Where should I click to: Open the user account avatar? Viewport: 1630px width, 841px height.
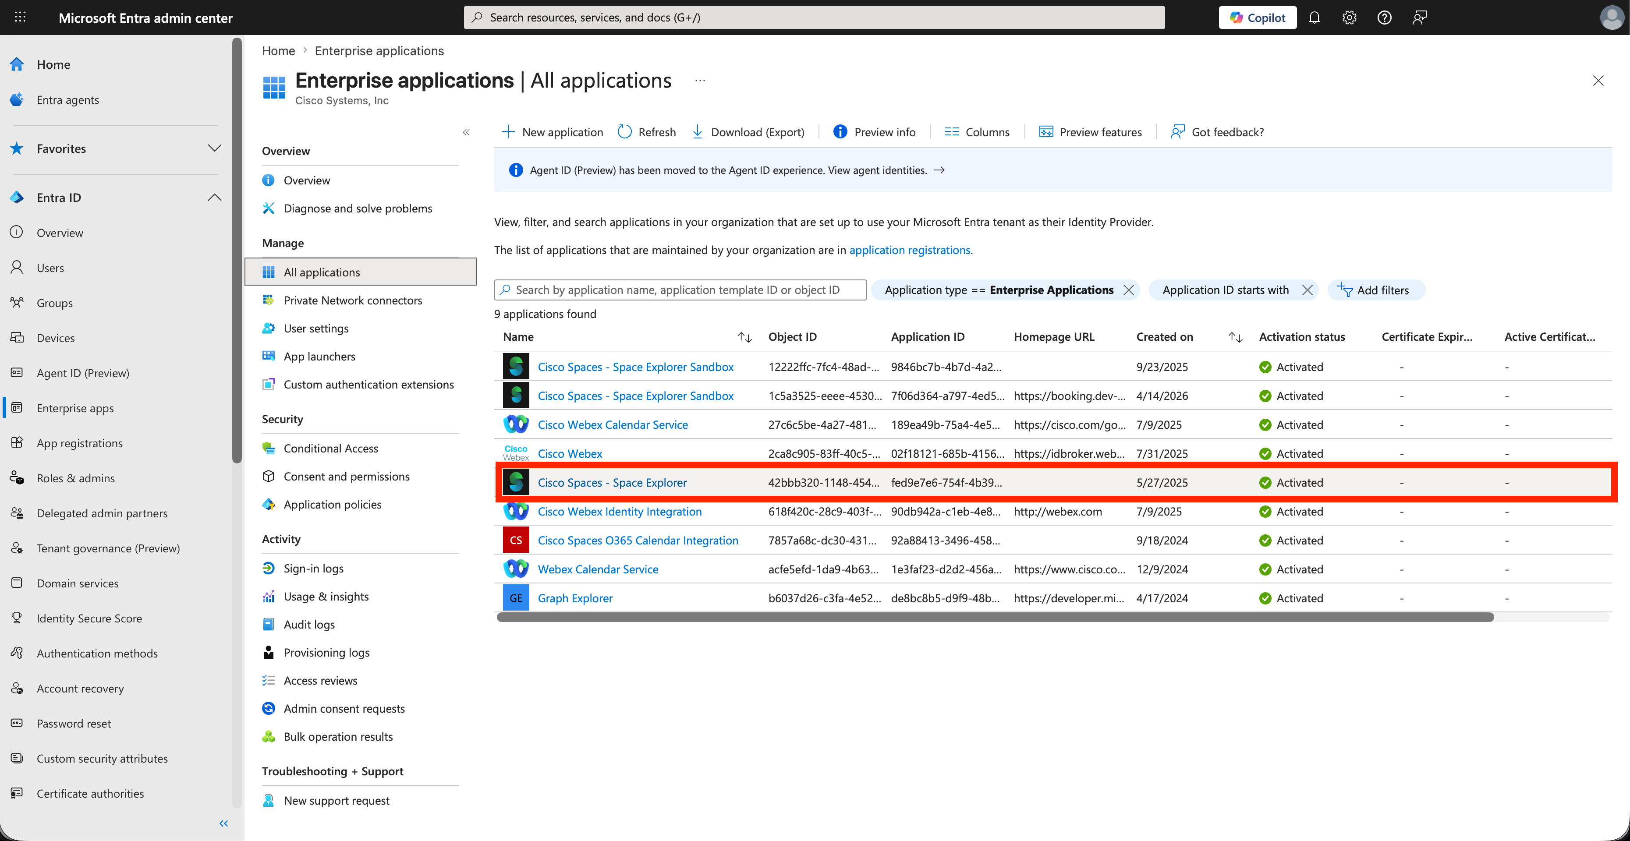[1611, 17]
